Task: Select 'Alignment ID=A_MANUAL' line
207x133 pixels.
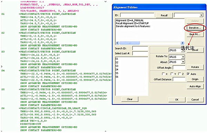Action: [x=130, y=20]
